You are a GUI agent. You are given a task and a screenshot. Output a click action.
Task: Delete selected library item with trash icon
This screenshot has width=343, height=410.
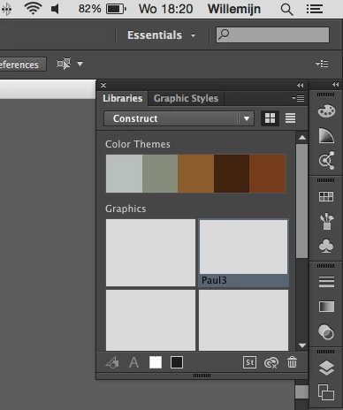point(292,362)
